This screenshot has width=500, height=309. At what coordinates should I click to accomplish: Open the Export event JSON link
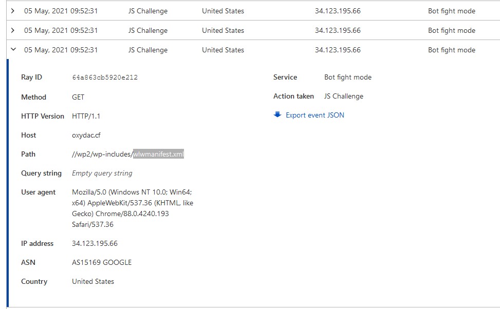pos(314,115)
